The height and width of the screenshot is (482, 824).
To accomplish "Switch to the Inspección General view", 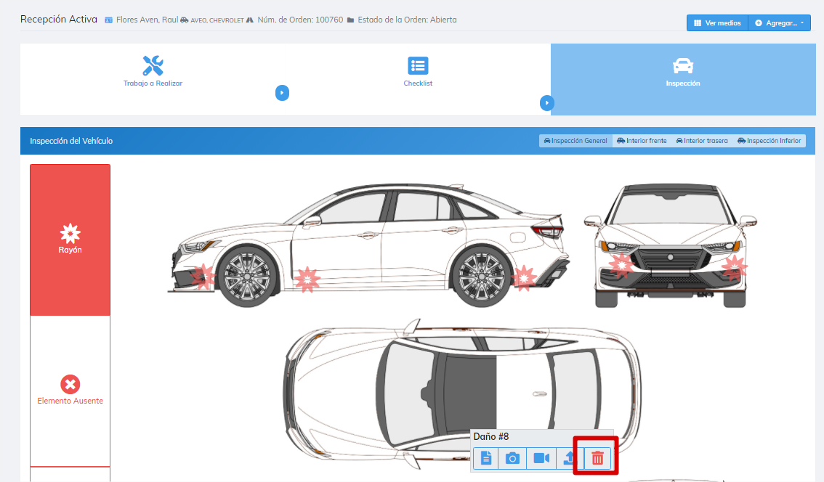I will (575, 141).
